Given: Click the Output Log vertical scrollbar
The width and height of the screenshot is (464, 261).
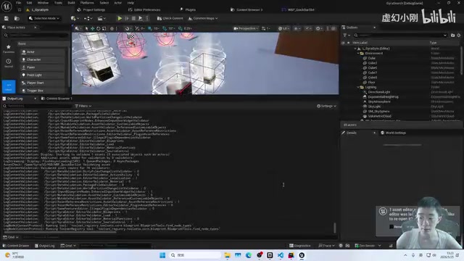Looking at the screenshot, I should [335, 228].
